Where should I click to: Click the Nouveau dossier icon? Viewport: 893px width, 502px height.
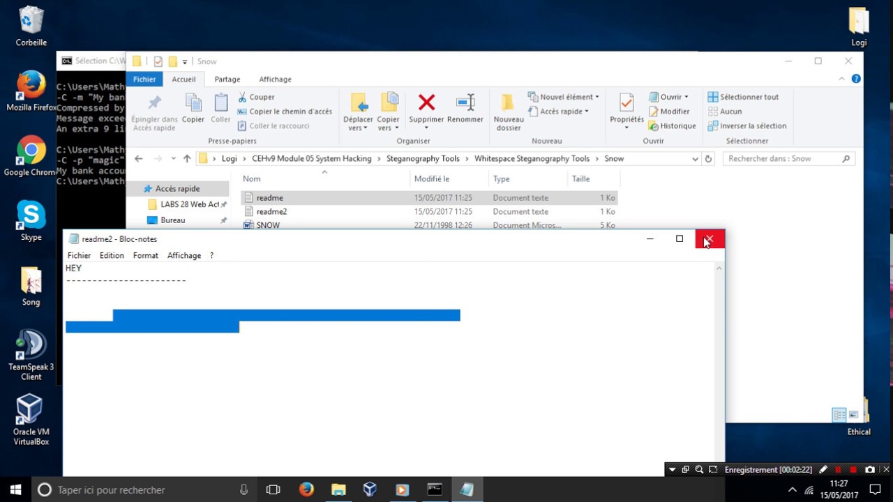508,104
